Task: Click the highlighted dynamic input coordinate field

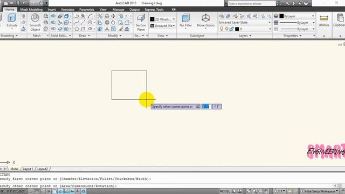Action: pyautogui.click(x=206, y=107)
